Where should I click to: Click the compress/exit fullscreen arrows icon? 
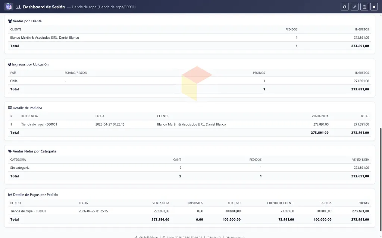pos(354,7)
